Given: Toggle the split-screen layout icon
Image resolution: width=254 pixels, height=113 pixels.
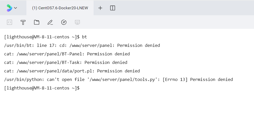Looking at the screenshot, I should [113, 8].
